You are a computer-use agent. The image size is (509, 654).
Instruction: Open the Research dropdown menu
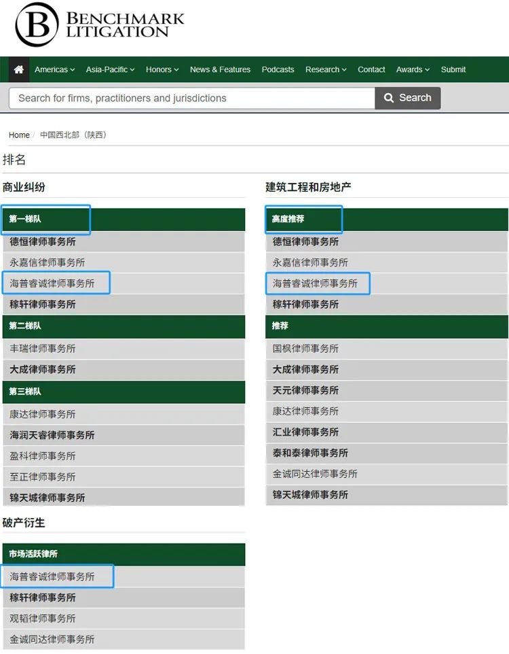326,69
